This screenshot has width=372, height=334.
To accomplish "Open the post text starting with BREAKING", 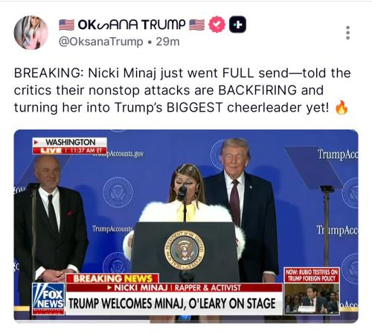I will [182, 90].
